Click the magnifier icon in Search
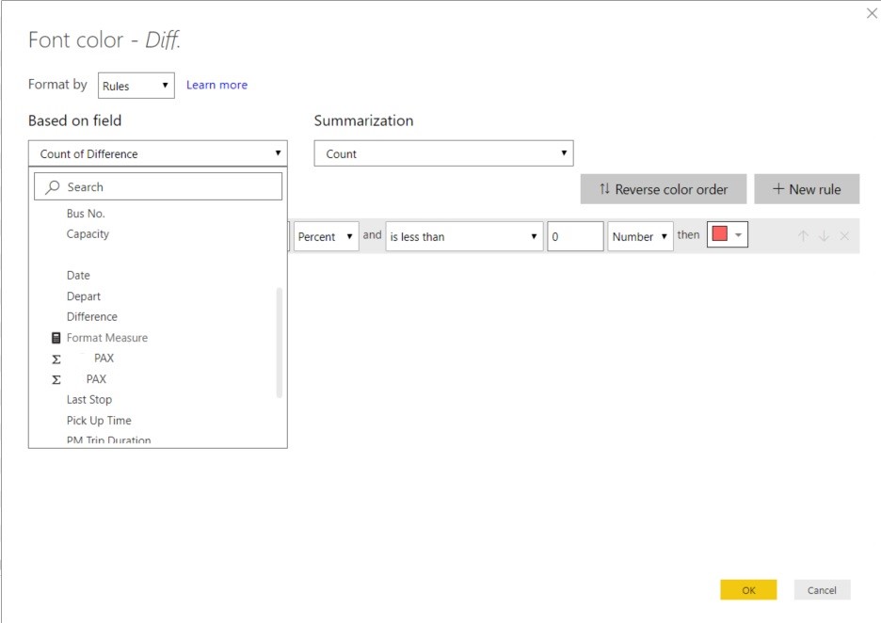 click(x=53, y=186)
